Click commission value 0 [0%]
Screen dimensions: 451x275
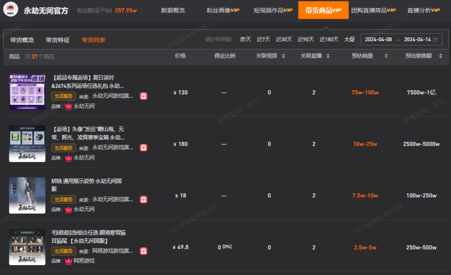click(x=225, y=247)
